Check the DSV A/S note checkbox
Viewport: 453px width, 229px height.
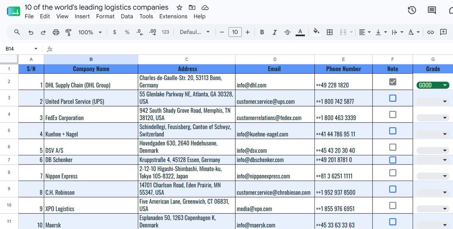coord(393,147)
